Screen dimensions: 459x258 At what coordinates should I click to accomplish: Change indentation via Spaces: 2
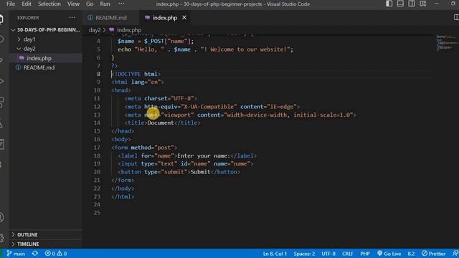coord(304,254)
